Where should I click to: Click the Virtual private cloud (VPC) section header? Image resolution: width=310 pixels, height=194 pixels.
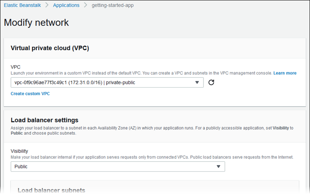(x=50, y=48)
